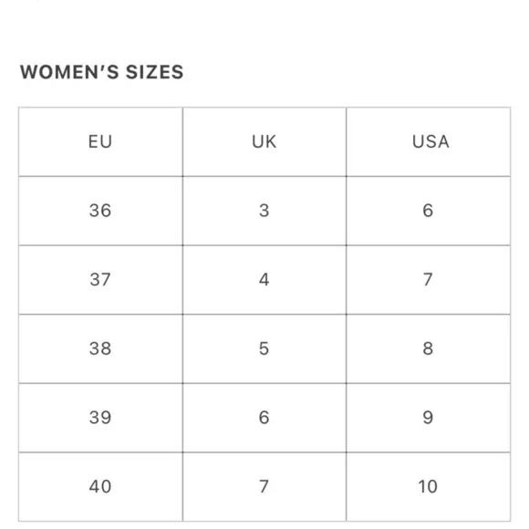Viewport: 529px width, 529px height.
Task: Click EU size 36 cell
Action: coord(100,211)
